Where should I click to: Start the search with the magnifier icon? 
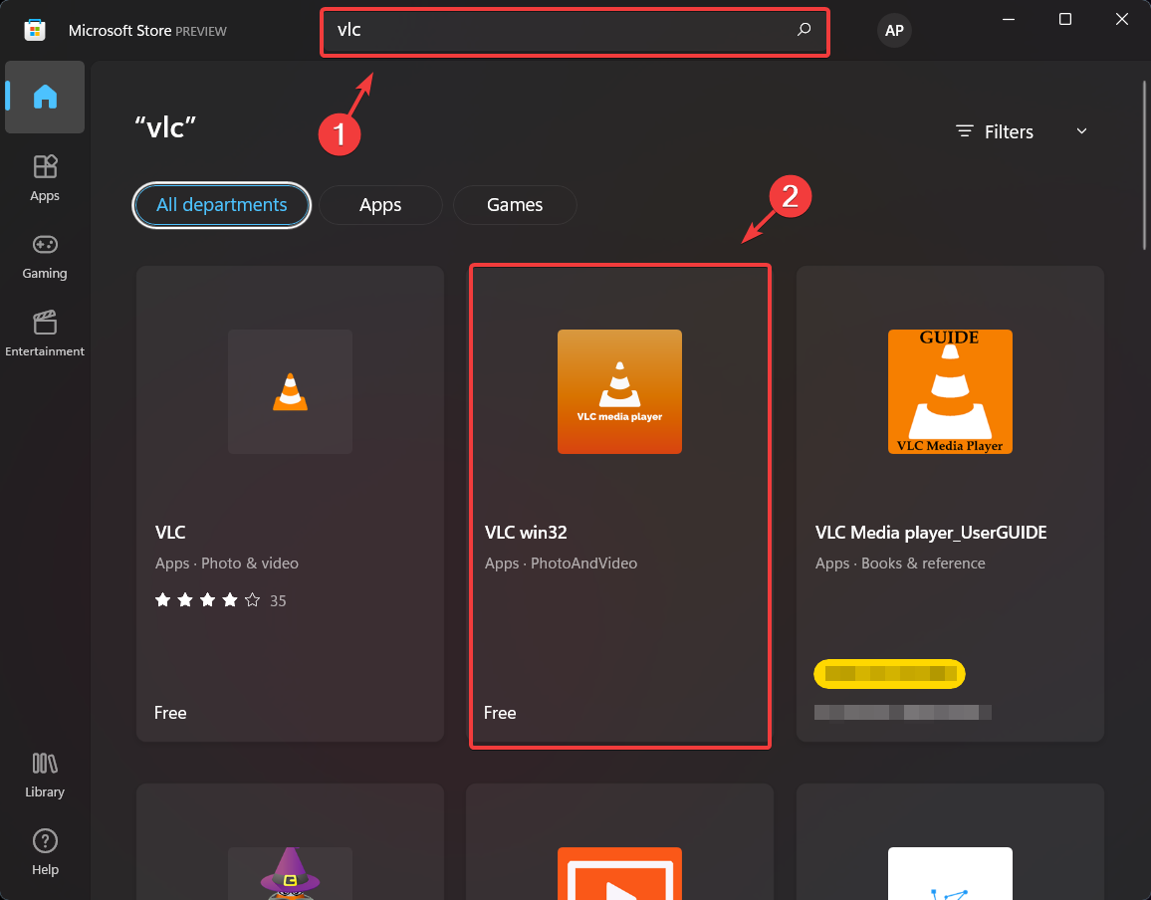(803, 31)
